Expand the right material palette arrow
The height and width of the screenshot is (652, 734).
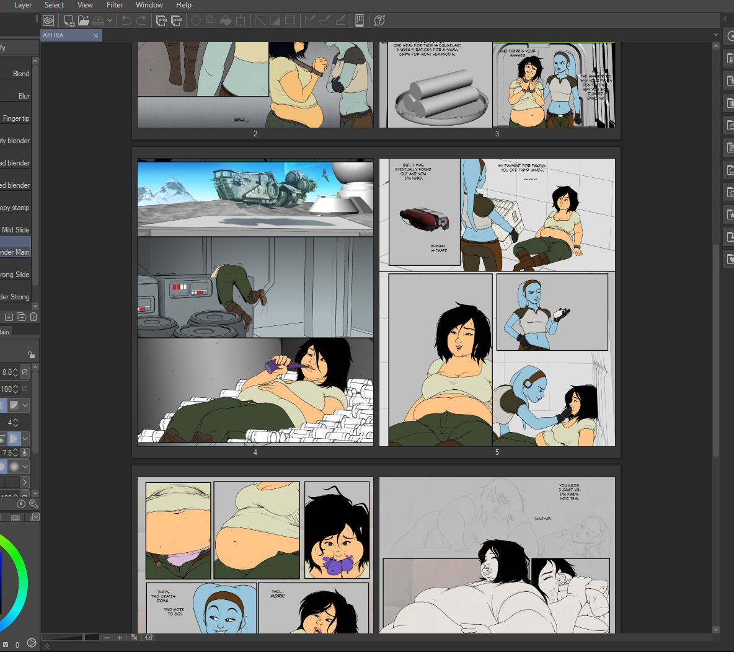(x=725, y=19)
